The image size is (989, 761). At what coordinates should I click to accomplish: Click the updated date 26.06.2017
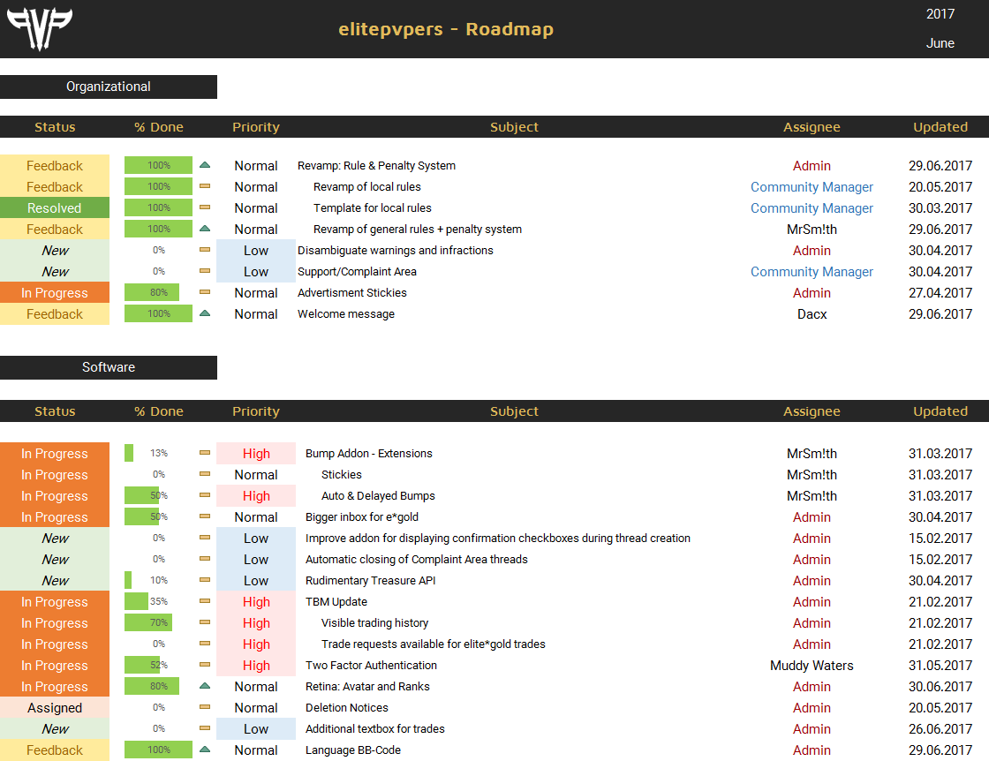940,729
